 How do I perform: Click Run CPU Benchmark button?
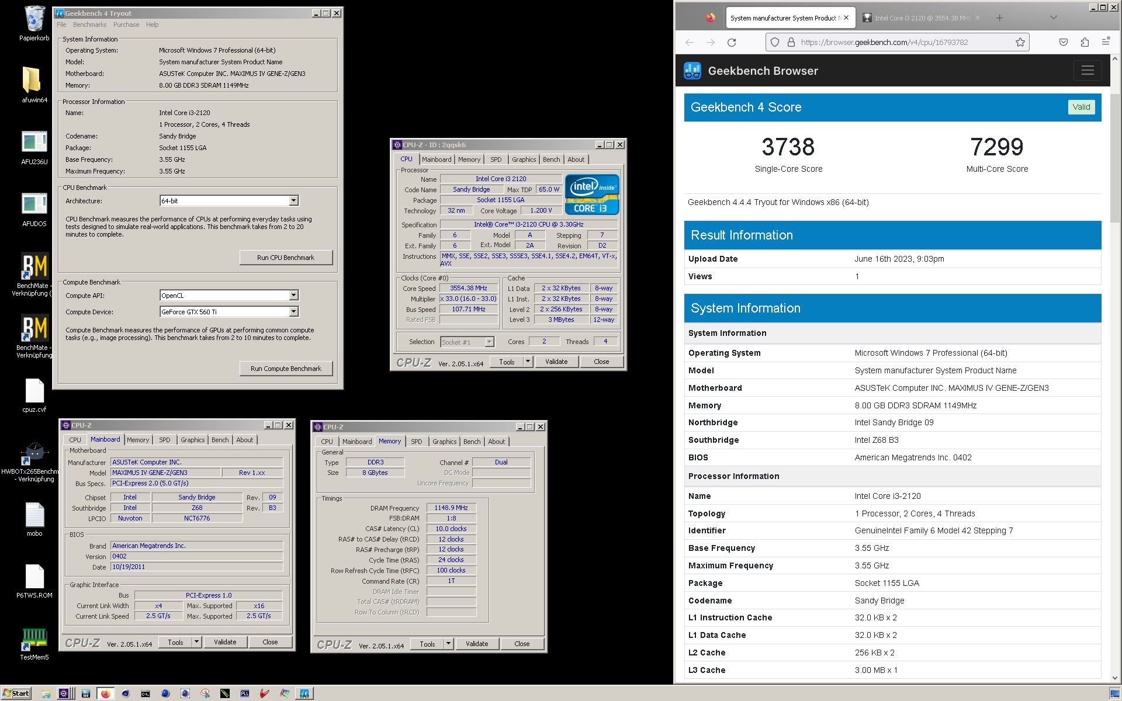point(286,258)
